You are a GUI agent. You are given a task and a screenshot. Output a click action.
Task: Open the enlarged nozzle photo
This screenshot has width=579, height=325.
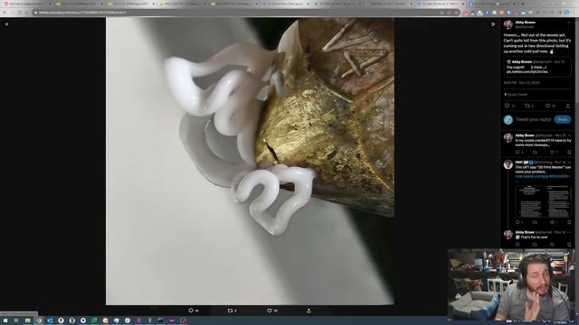250,161
